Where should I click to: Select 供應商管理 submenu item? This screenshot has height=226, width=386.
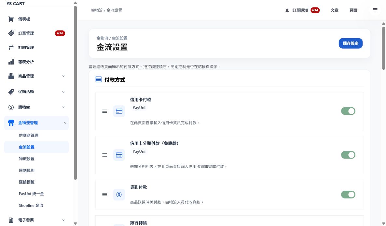[x=36, y=136]
